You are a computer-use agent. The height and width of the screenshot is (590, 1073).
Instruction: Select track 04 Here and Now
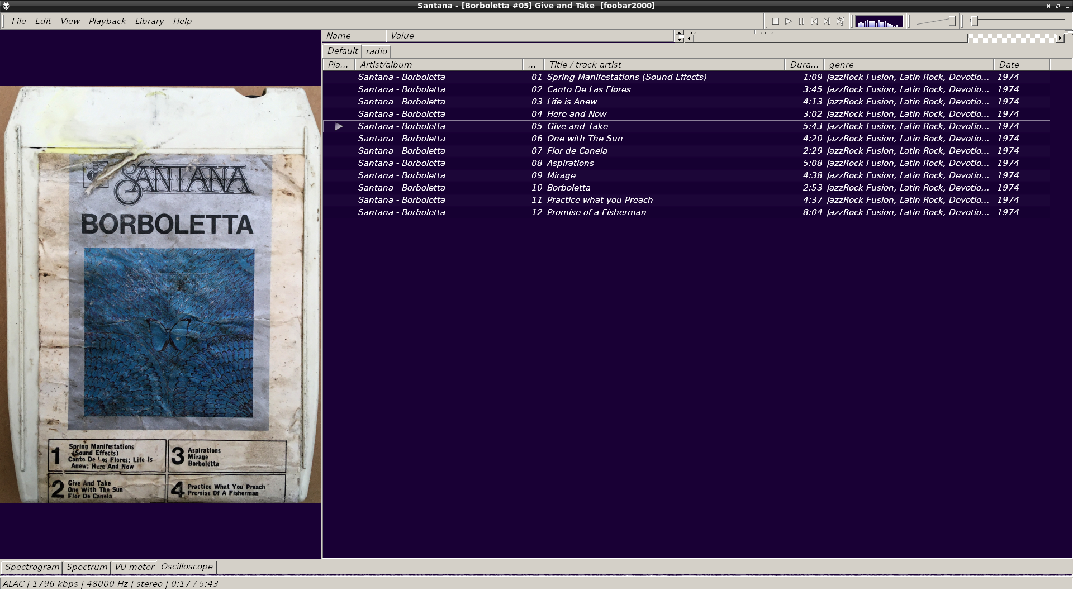tap(686, 114)
